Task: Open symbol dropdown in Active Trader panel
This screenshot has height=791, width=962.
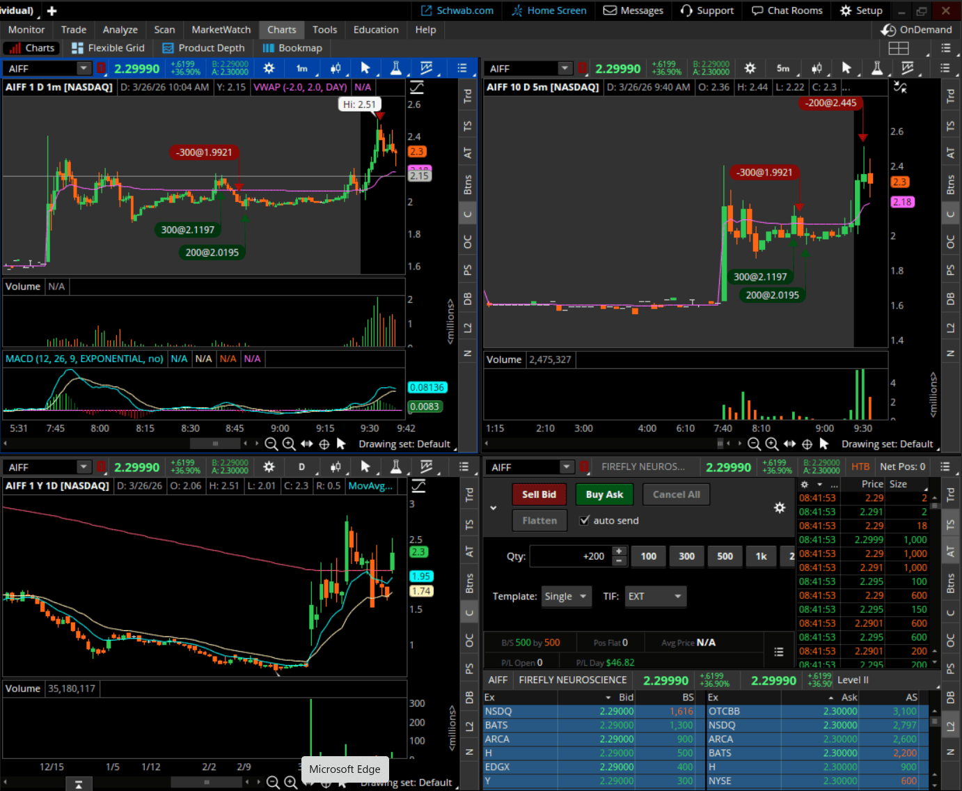Action: click(567, 467)
